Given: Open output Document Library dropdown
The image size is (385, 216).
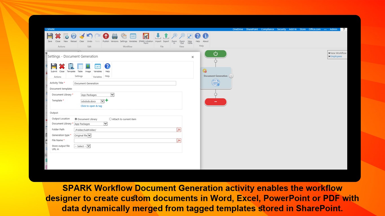Looking at the screenshot, I should click(91, 124).
